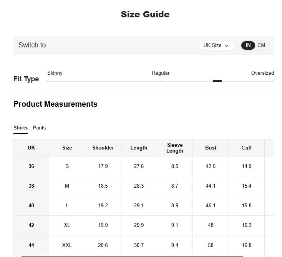The image size is (282, 257).
Task: Click the Product Measurements heading
Action: point(55,104)
